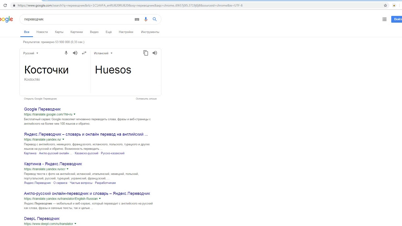
Task: Switch to Новости tab
Action: tap(42, 32)
